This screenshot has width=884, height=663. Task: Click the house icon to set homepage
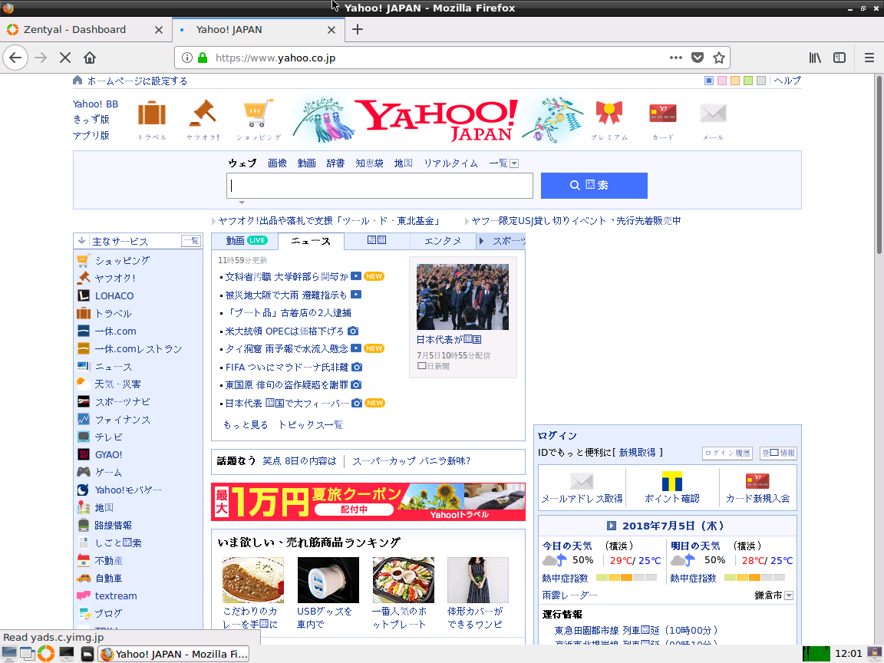click(78, 80)
